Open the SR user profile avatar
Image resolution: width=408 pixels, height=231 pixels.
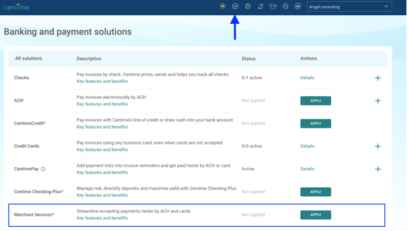(x=298, y=6)
